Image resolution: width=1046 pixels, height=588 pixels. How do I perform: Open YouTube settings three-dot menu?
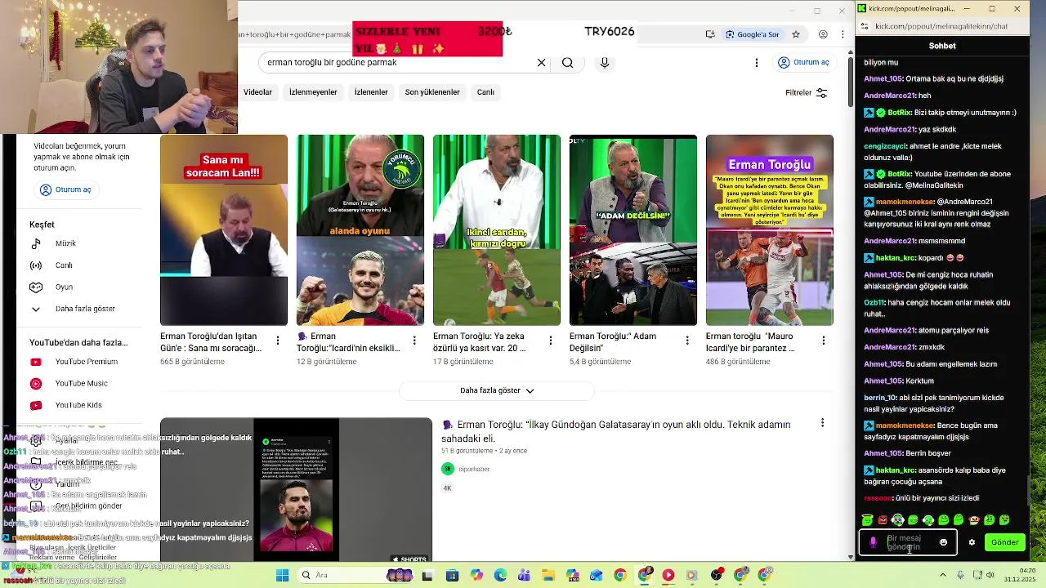tap(757, 63)
